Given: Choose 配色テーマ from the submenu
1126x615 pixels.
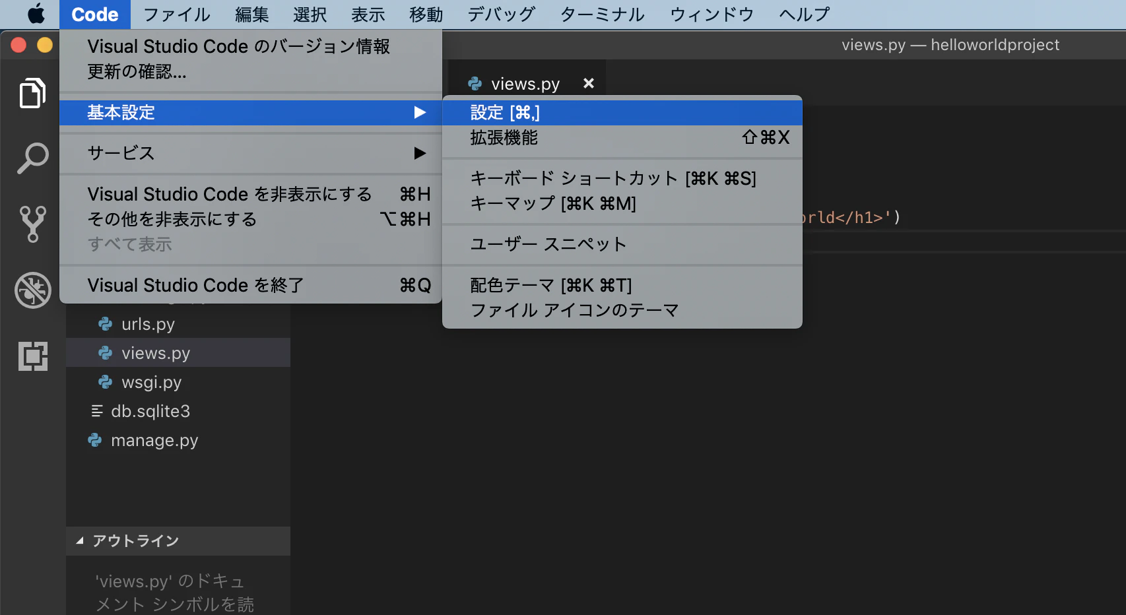Looking at the screenshot, I should point(551,285).
